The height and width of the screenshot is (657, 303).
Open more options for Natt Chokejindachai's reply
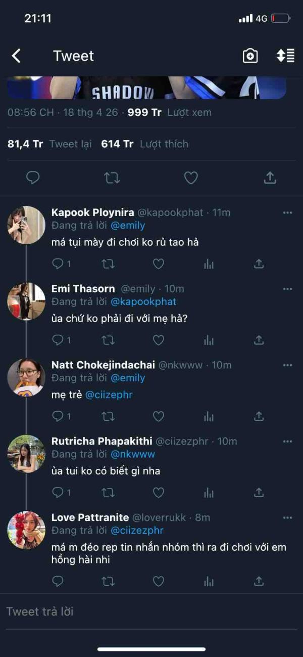point(287,365)
